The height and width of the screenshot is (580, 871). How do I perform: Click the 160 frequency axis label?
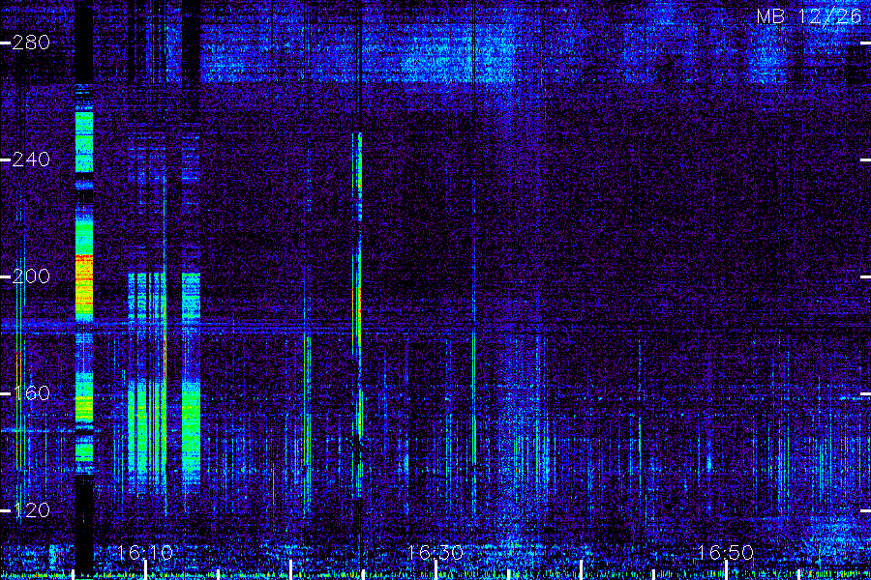(31, 393)
